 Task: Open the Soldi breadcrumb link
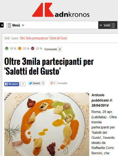tap(7, 38)
